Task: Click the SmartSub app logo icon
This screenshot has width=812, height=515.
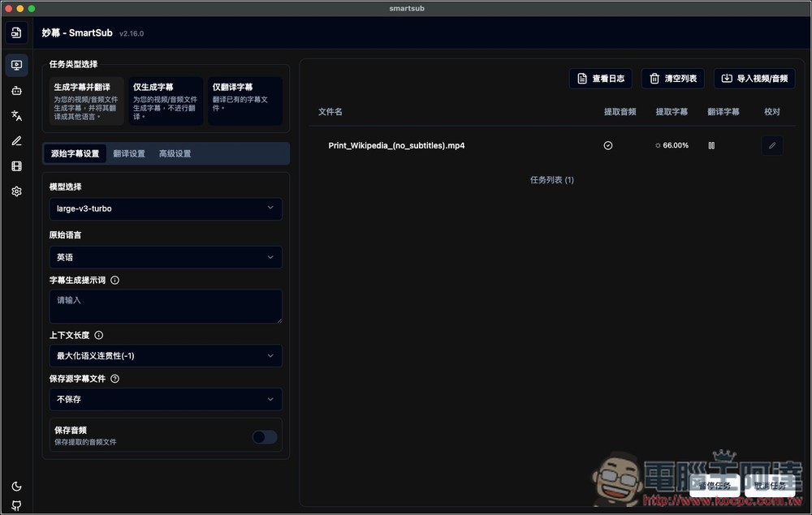Action: point(16,32)
